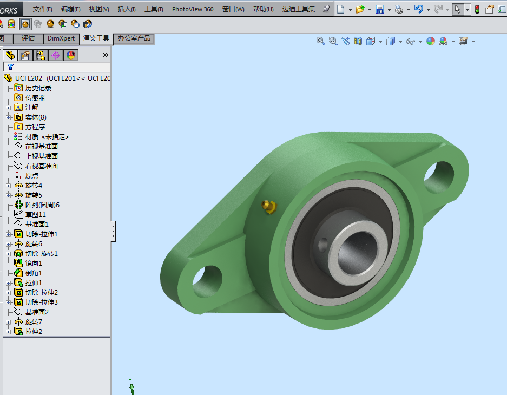Click View Settings monitor icon

[463, 41]
